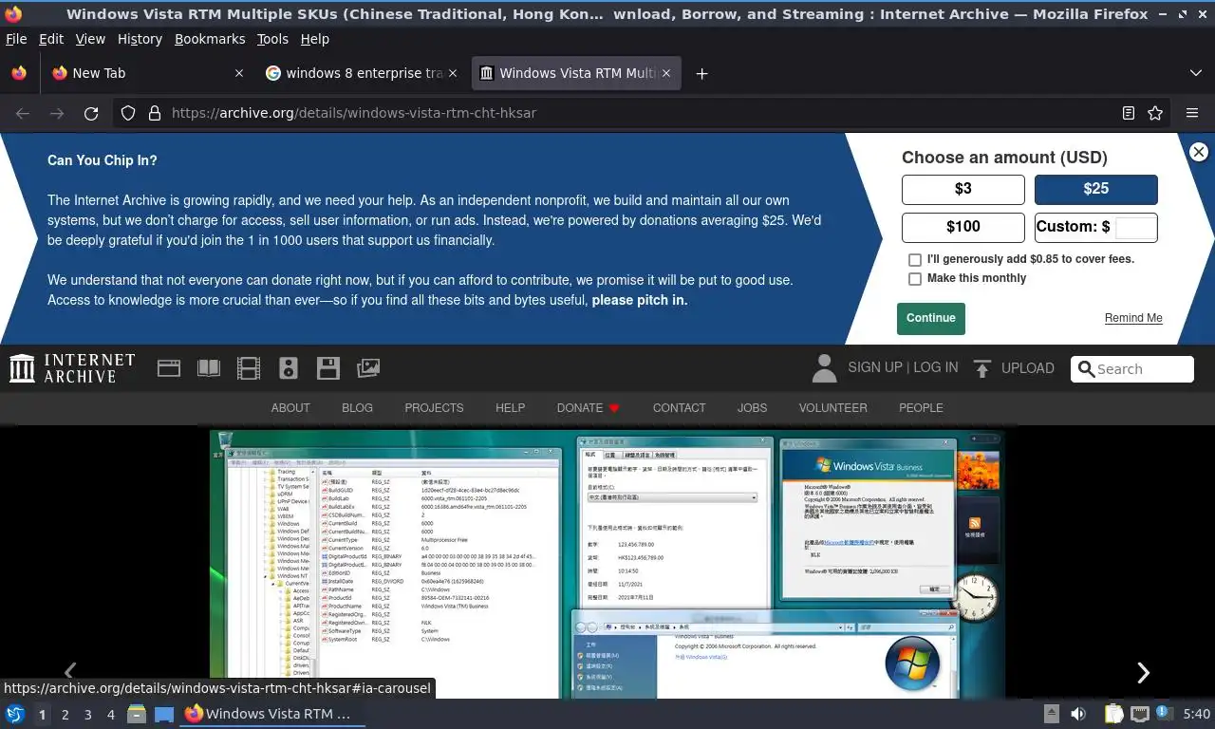Open the Bookmarks menu
The height and width of the screenshot is (729, 1215).
click(x=210, y=39)
